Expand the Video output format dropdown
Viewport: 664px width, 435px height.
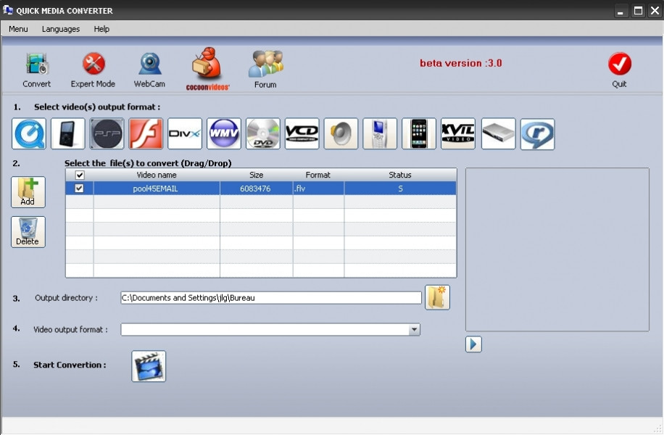414,330
